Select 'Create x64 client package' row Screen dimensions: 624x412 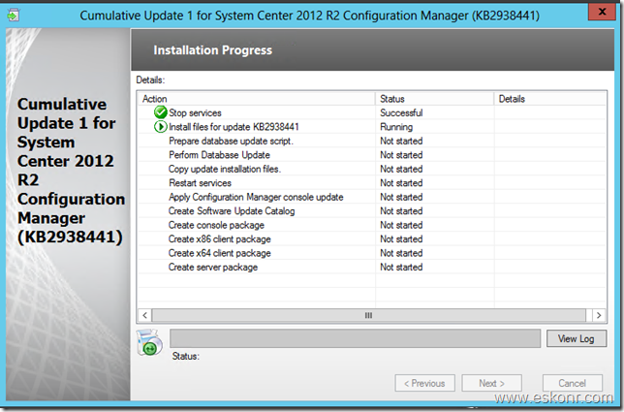pos(372,253)
